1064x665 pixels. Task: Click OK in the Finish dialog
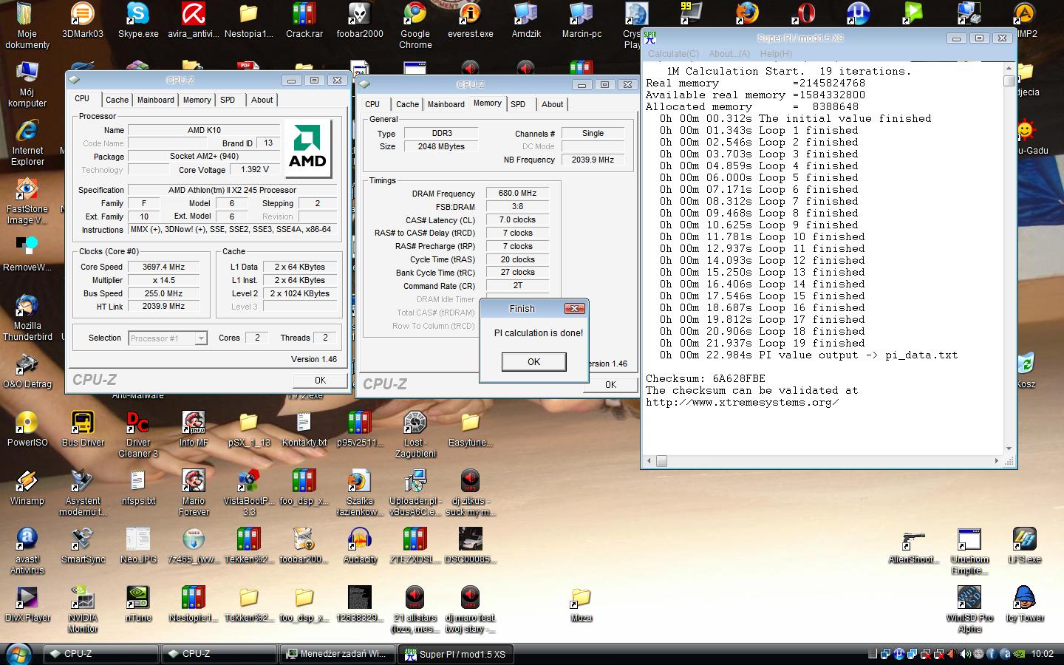click(x=533, y=362)
